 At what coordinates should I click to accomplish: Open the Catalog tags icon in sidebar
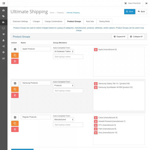pos(3,16)
